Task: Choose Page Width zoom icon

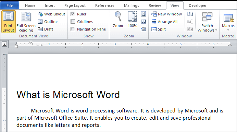Action: pyautogui.click(x=144, y=29)
